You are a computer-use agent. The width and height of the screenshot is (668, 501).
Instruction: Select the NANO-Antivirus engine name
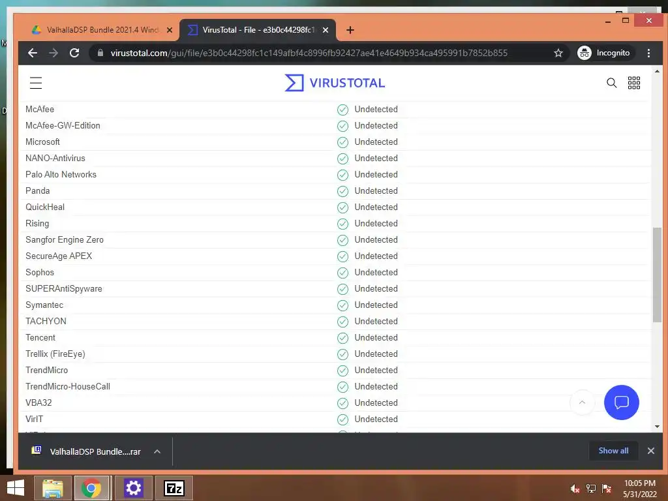[55, 158]
